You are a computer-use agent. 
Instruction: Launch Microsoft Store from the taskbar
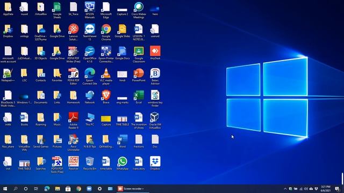point(68,189)
